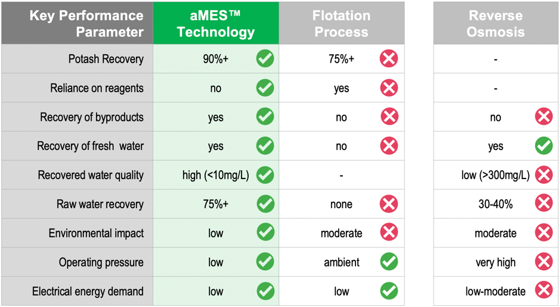The width and height of the screenshot is (560, 307).
Task: Click red X beside 'low-moderate' energy demand
Action: click(x=544, y=291)
